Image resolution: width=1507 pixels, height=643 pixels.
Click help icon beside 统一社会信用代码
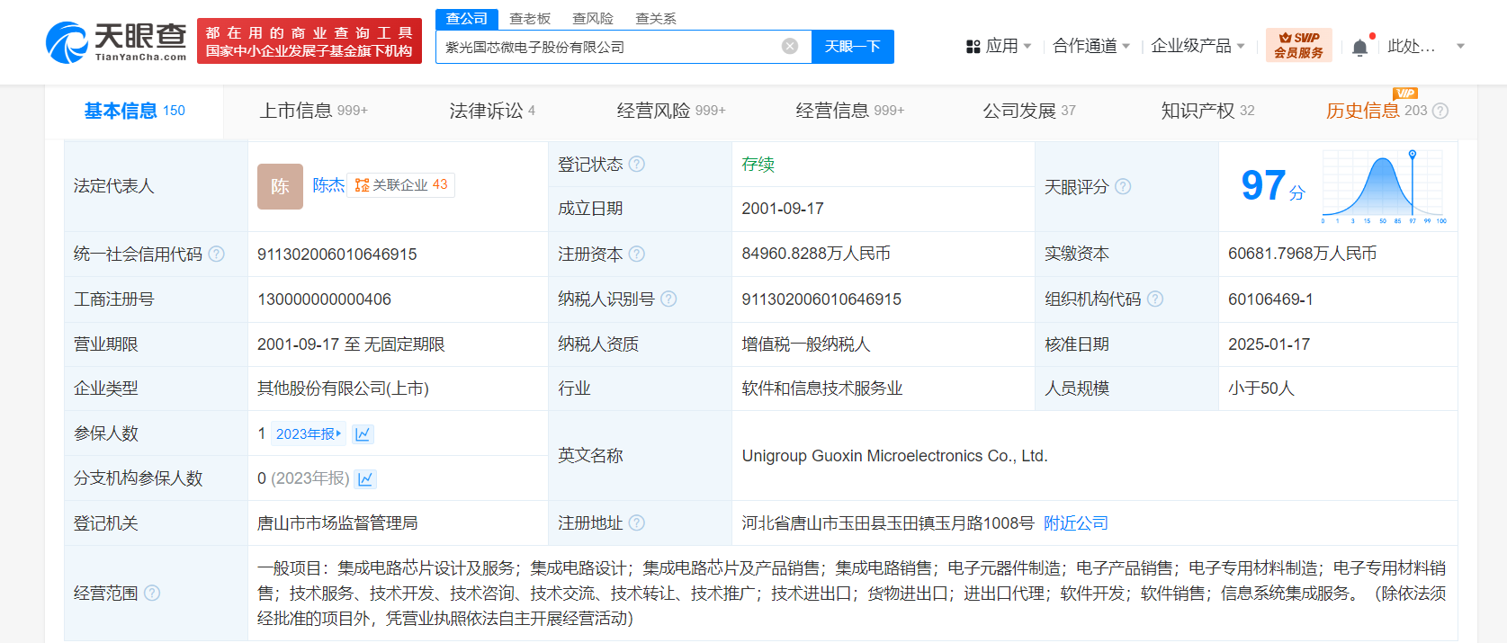(217, 255)
